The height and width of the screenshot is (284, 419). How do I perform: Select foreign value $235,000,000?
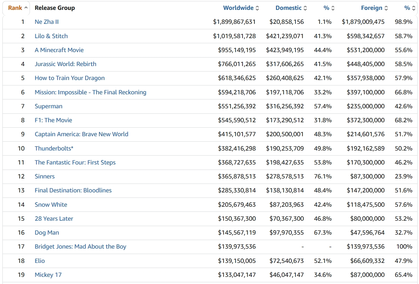366,106
